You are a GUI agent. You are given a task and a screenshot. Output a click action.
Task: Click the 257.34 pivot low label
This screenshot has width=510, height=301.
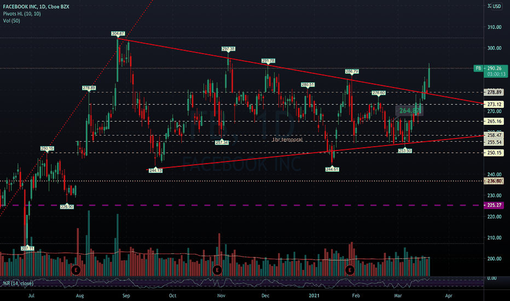pyautogui.click(x=222, y=142)
